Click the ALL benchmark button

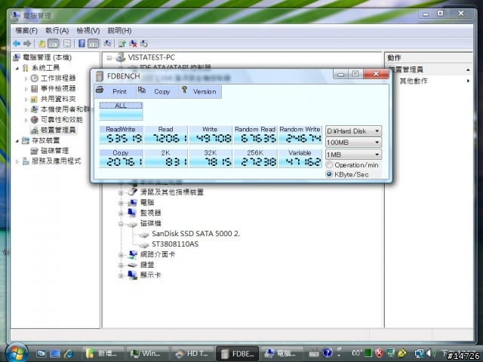[x=121, y=111]
